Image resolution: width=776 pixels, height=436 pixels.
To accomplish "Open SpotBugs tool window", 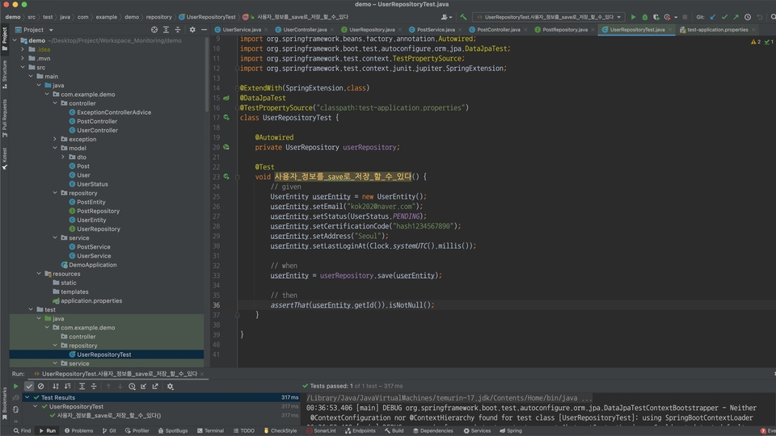I will coord(173,430).
